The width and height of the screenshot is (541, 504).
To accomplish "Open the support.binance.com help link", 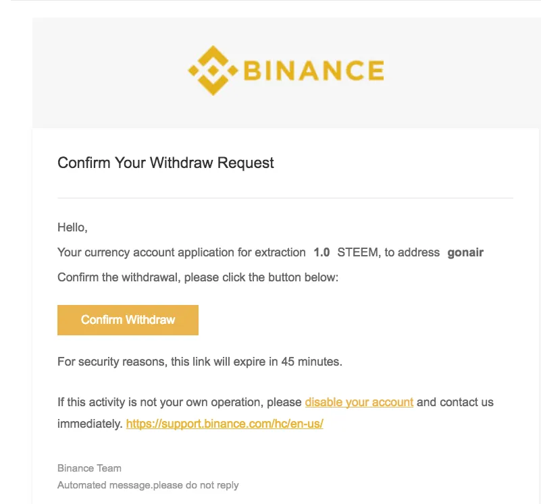I will (x=224, y=424).
